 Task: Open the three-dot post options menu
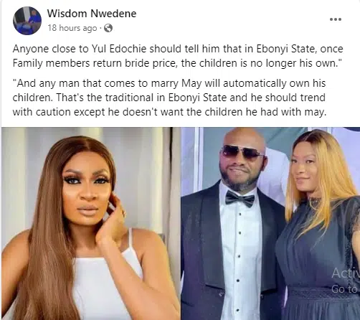point(336,19)
